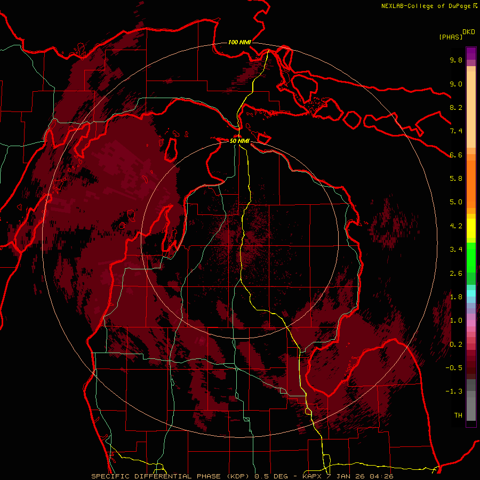Viewport: 480px width, 480px height.
Task: Click the TH label on the legend
Action: [458, 415]
